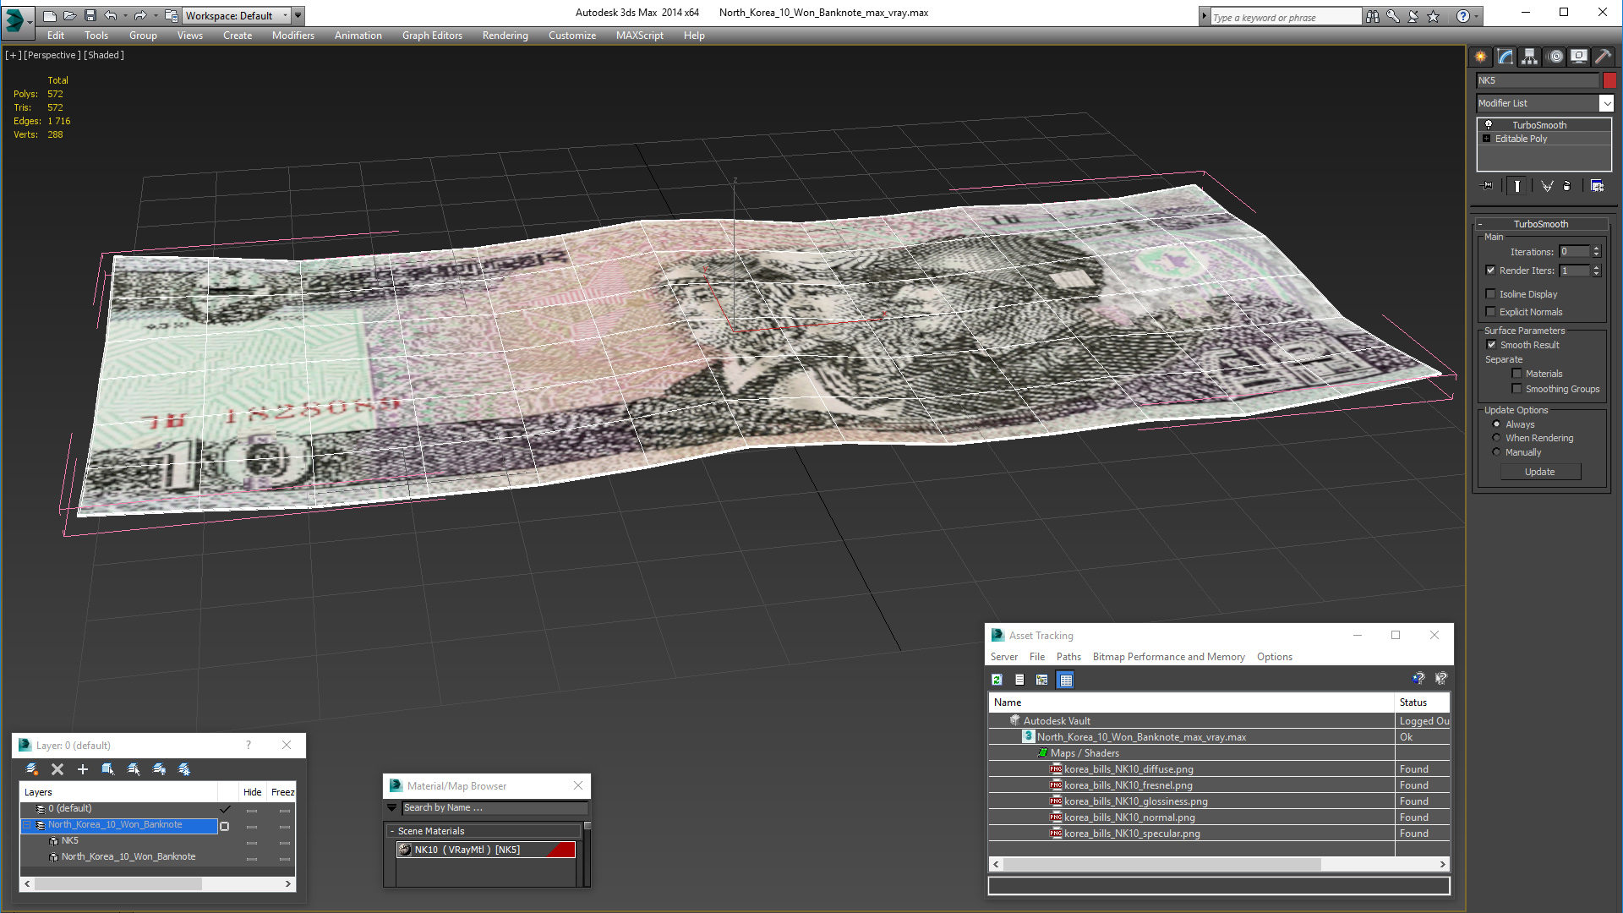1623x913 pixels.
Task: Click the Favorites star icon
Action: (x=1434, y=16)
